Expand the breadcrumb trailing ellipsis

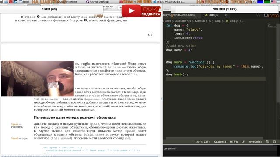tap(244, 21)
